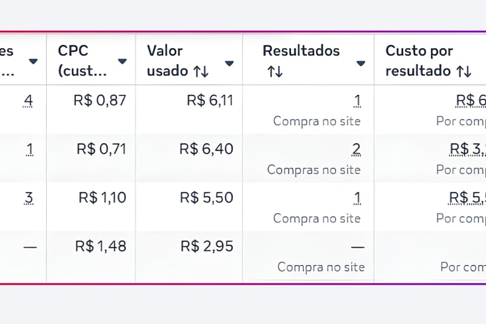This screenshot has height=324, width=486.
Task: Select the R$ 1,48 CPC cell
Action: click(101, 246)
